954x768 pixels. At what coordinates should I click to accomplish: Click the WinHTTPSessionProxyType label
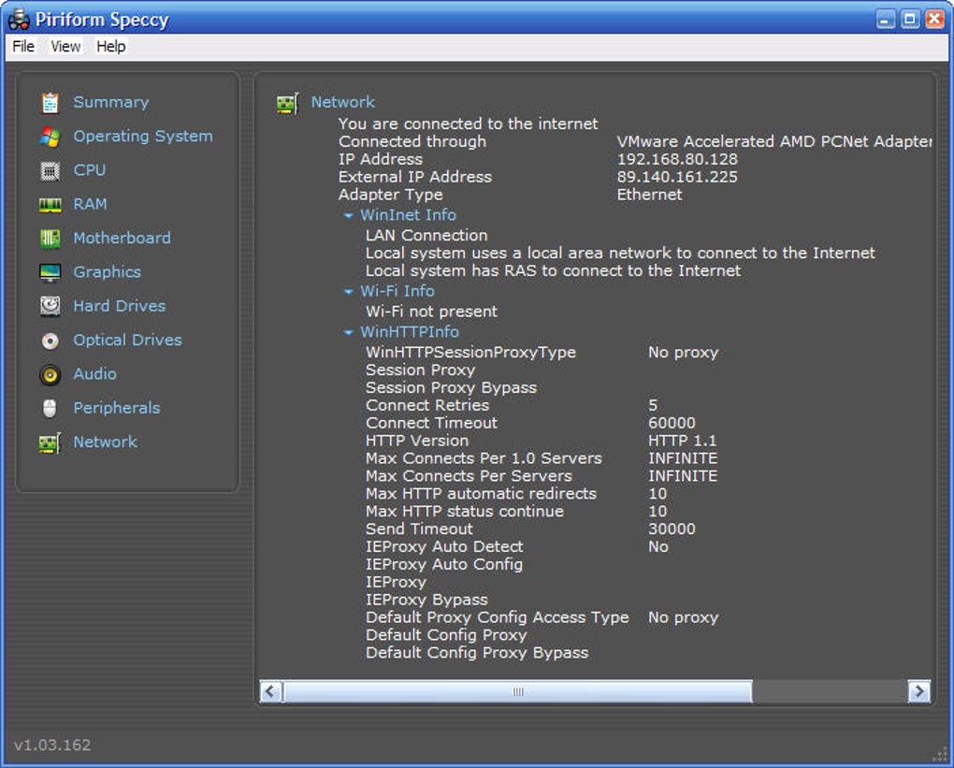pyautogui.click(x=470, y=353)
